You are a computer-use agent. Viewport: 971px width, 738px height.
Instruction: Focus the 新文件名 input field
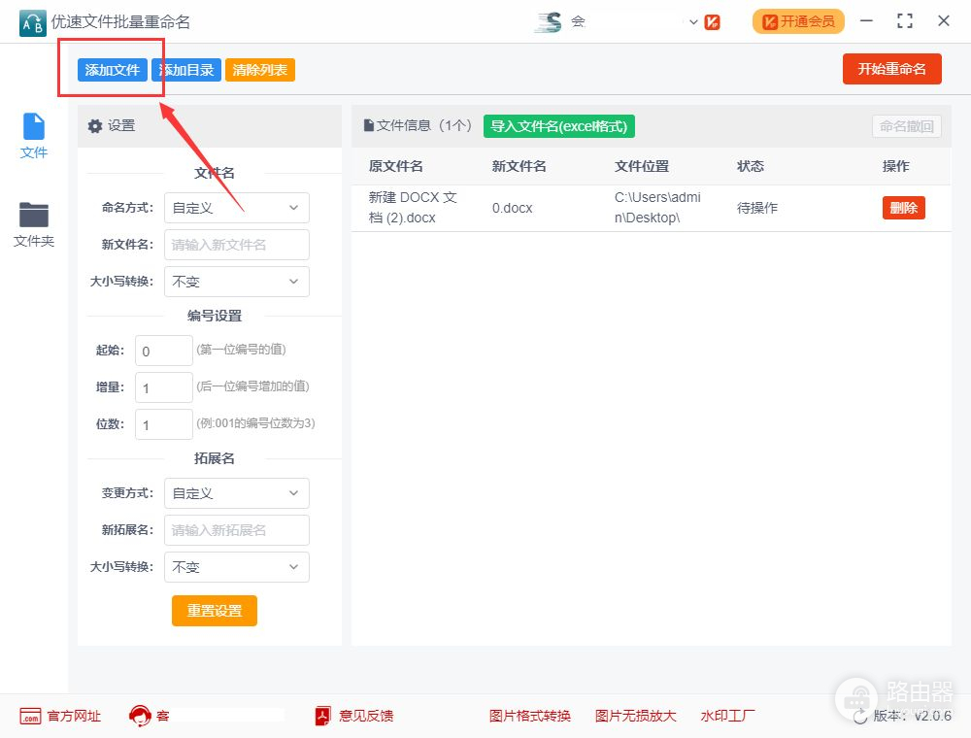coord(236,245)
